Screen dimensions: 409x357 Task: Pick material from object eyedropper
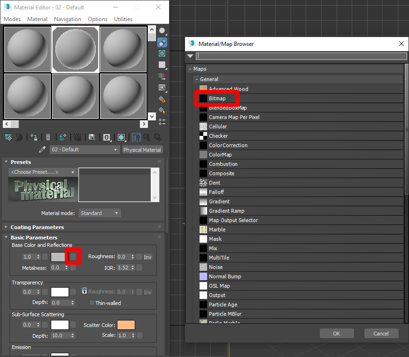[x=42, y=149]
